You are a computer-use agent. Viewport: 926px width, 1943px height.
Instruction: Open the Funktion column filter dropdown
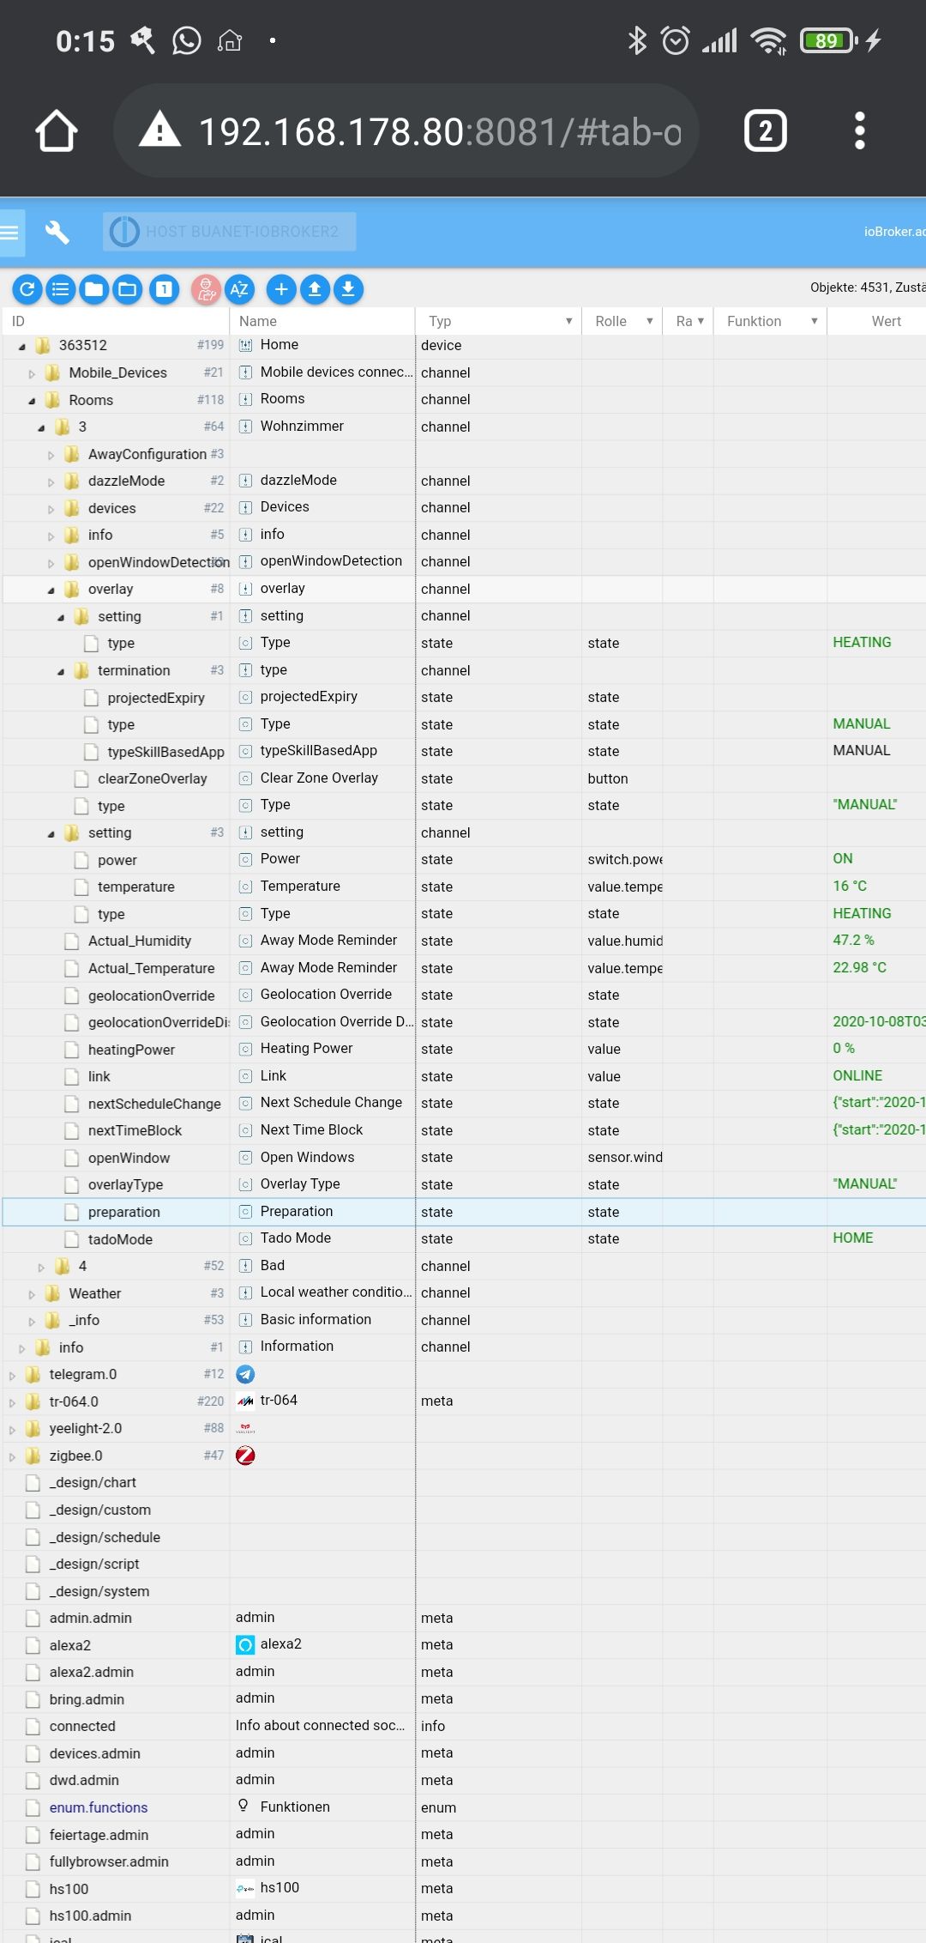tap(814, 321)
